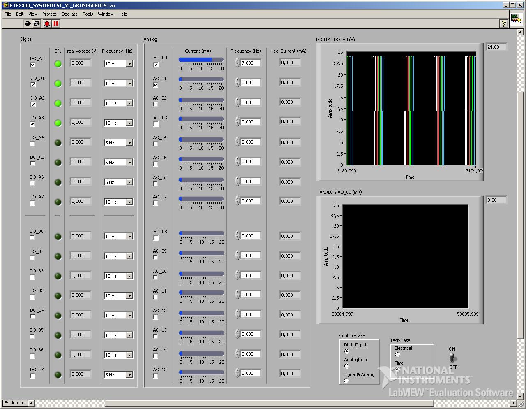The image size is (526, 409).
Task: Click the AO_00 current slider
Action: [201, 60]
